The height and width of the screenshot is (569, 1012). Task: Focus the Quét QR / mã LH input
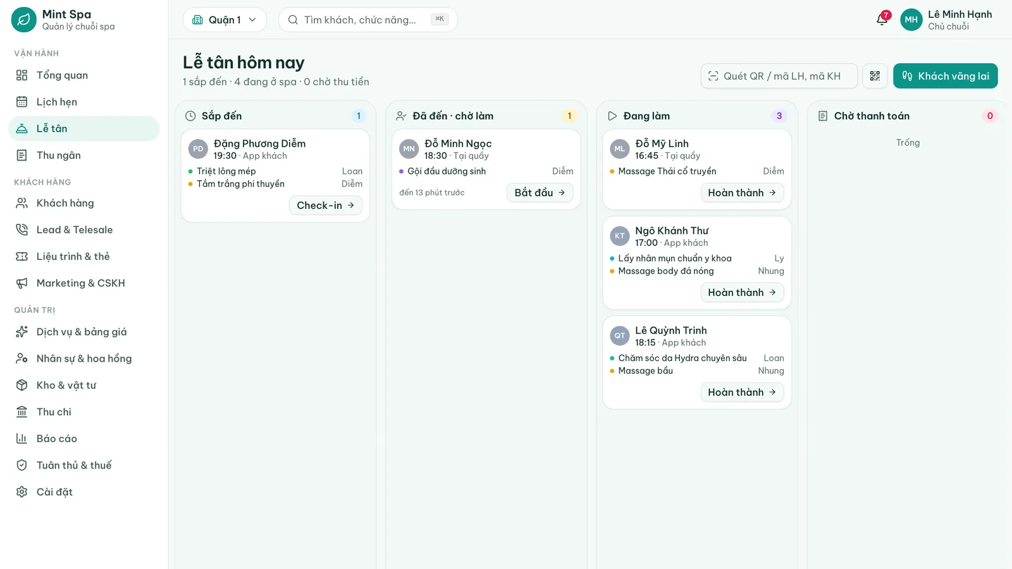[x=779, y=76]
